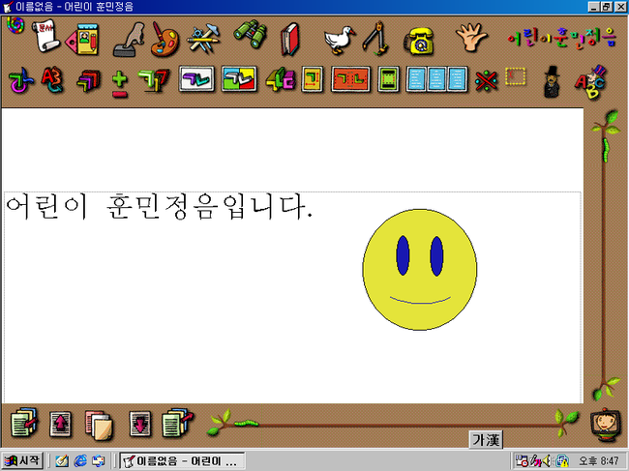
Task: Select the dashed rectangle selection icon
Action: pos(516,77)
